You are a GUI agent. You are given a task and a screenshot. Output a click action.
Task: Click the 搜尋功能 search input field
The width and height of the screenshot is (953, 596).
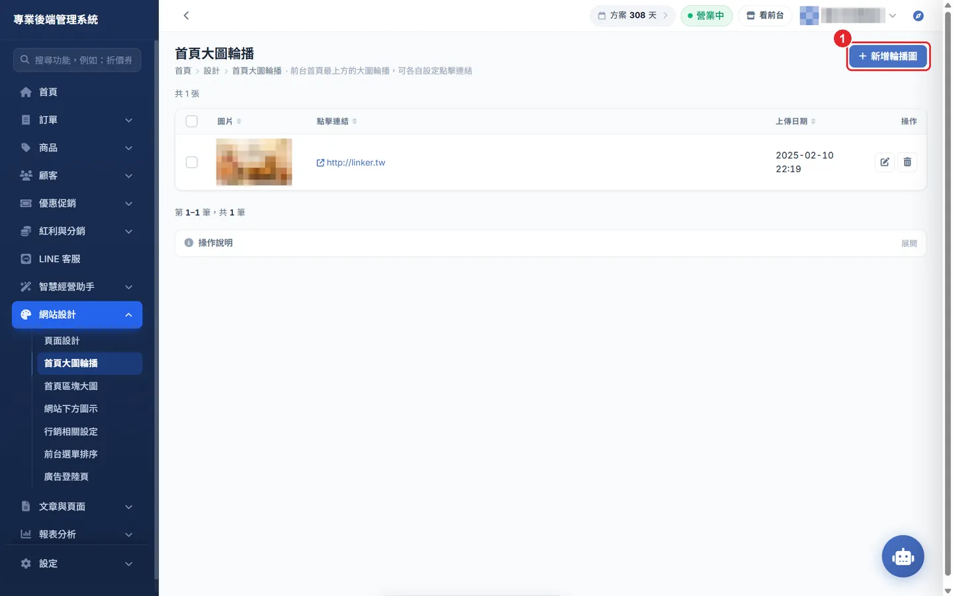(x=77, y=60)
